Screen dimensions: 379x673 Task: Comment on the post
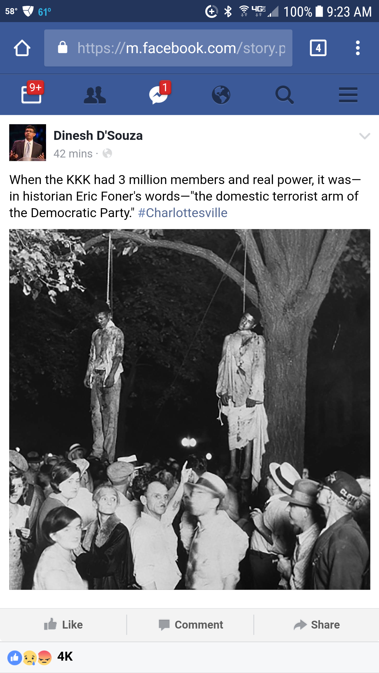[x=191, y=625]
